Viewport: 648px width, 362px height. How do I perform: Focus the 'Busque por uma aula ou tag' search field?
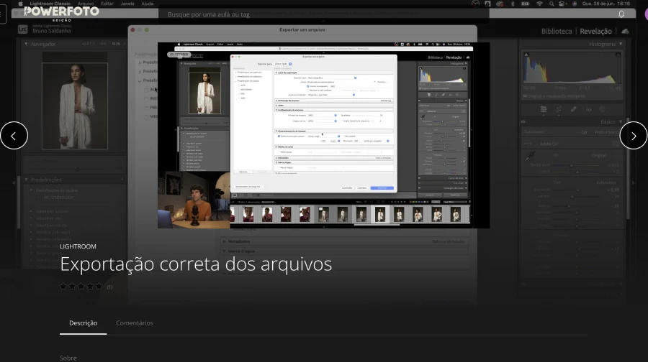point(323,14)
